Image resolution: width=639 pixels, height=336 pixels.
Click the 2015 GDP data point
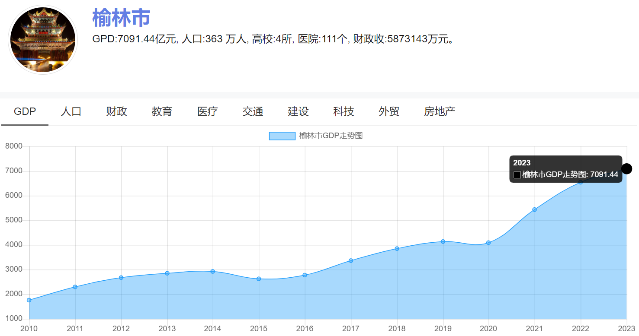259,279
